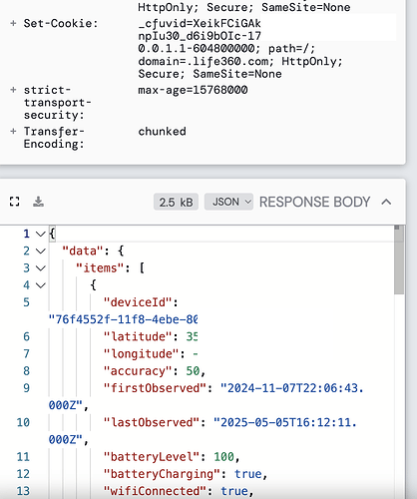This screenshot has height=499, width=417.
Task: Collapse the RESPONSE BODY section chevron
Action: point(386,202)
